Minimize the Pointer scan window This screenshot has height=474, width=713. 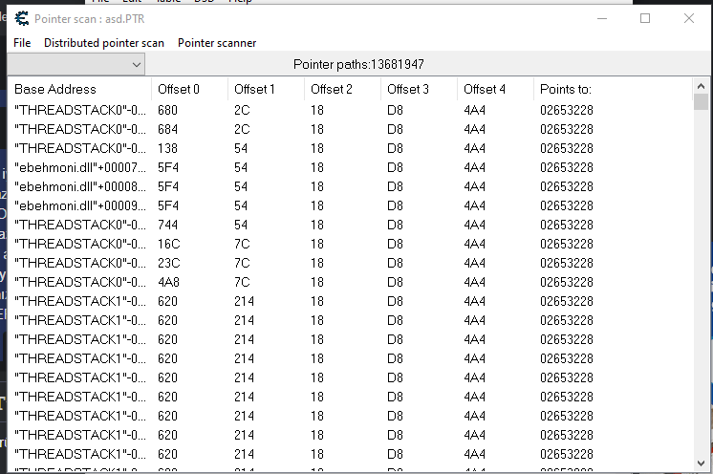coord(602,18)
